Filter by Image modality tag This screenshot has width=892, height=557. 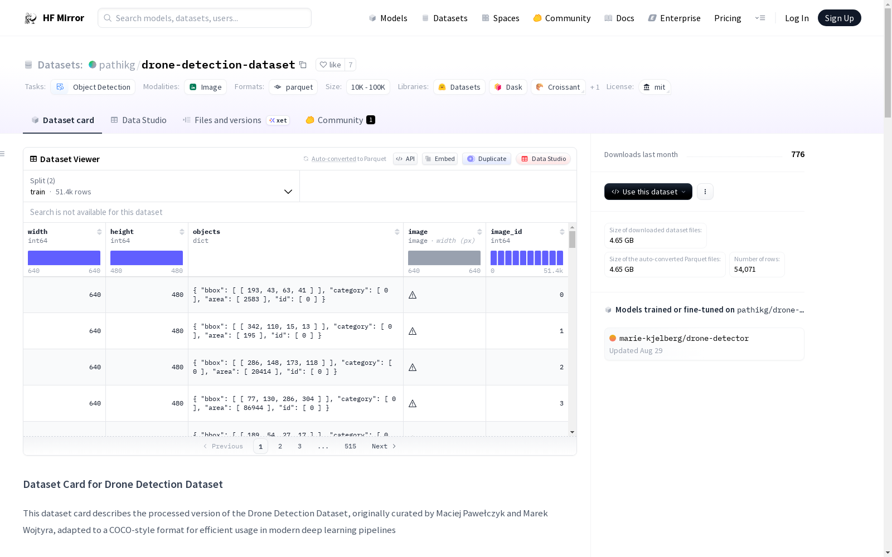tap(205, 87)
